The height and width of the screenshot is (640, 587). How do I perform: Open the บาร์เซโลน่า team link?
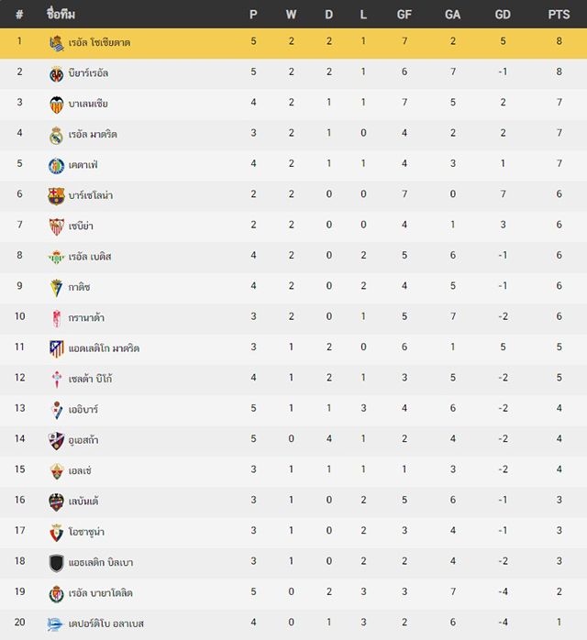[91, 195]
